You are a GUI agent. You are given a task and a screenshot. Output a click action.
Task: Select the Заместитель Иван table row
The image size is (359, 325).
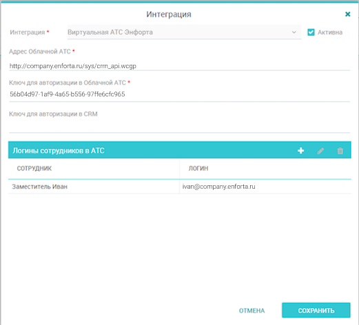click(179, 187)
